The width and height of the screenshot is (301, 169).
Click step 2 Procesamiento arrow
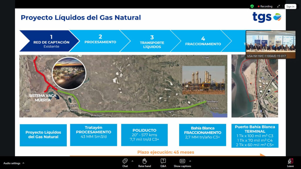(x=100, y=41)
